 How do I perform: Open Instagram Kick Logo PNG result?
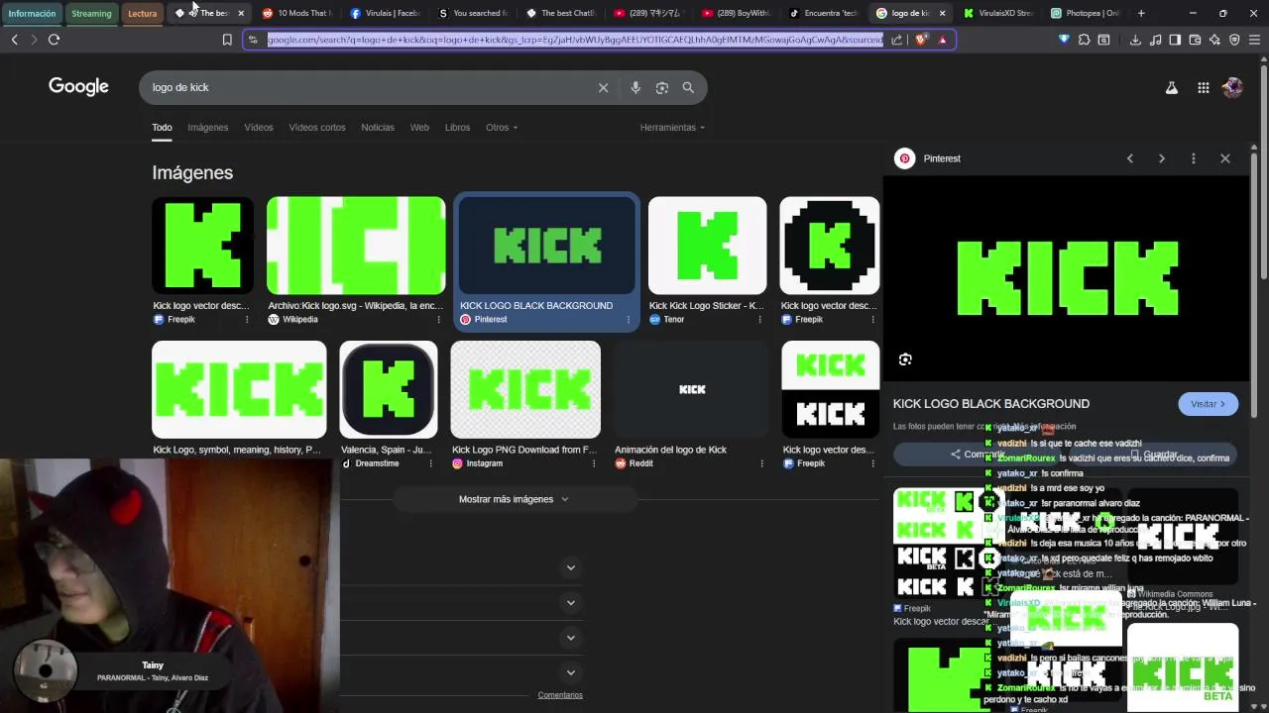click(525, 406)
